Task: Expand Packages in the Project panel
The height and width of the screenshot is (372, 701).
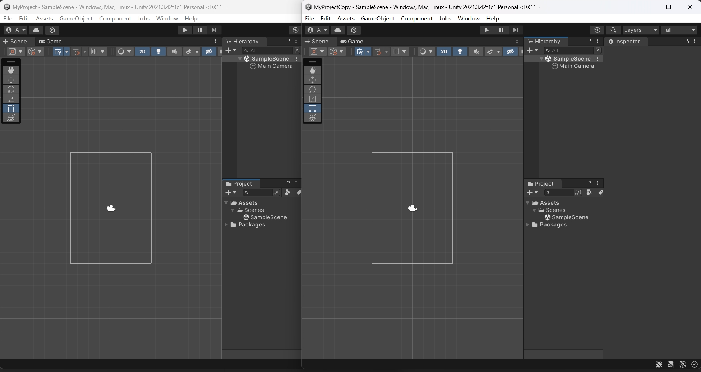Action: coord(226,225)
